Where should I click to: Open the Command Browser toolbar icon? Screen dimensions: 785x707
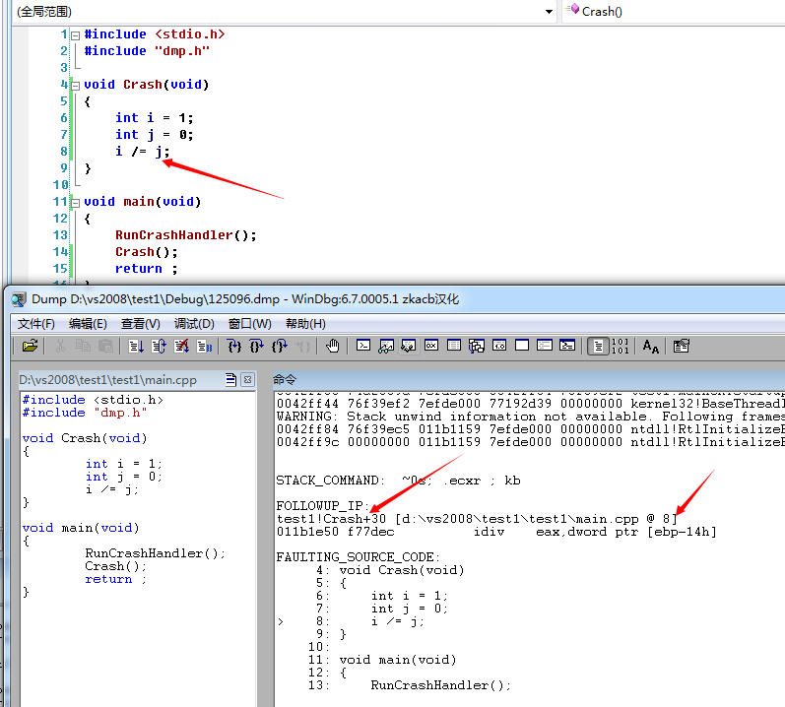pyautogui.click(x=567, y=346)
